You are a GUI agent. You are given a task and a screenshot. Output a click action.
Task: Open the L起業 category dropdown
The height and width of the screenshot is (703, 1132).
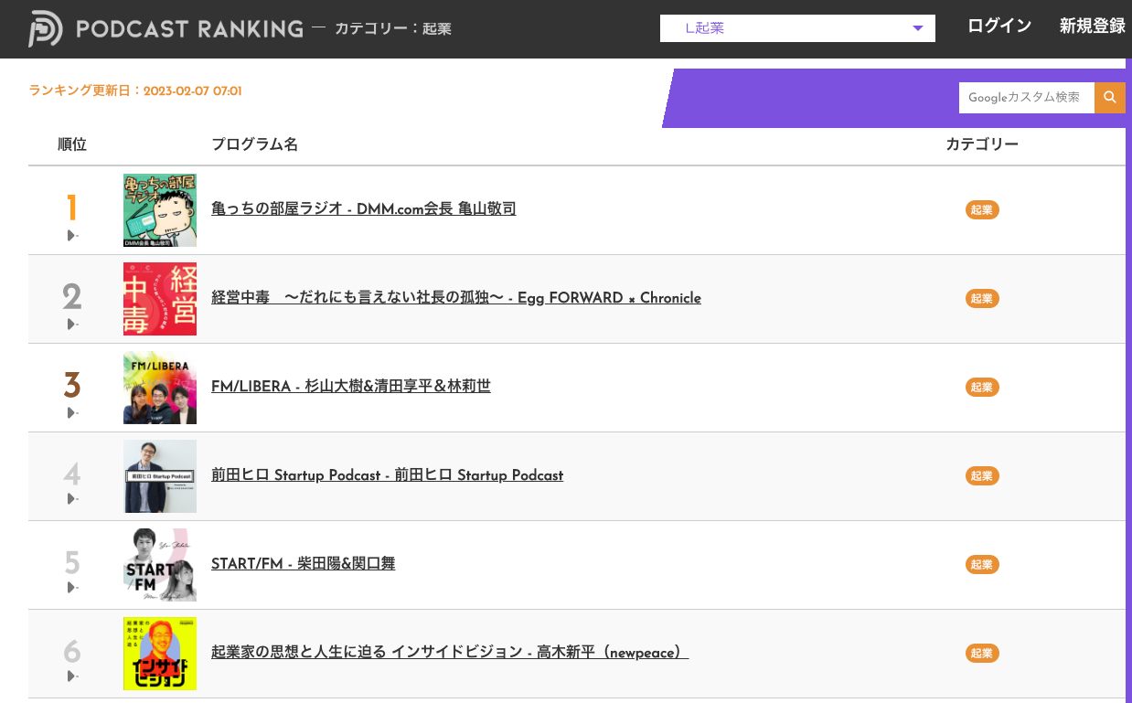click(797, 28)
